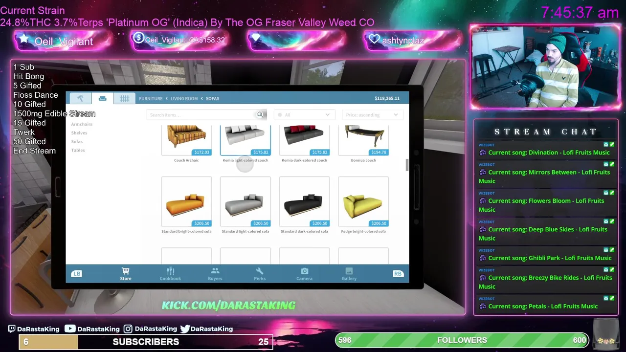Open the Store cart icon
The height and width of the screenshot is (352, 626).
pos(126,271)
